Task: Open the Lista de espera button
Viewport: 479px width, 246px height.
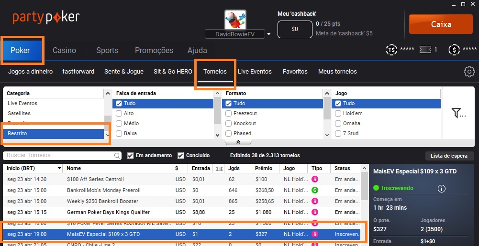Action: coord(449,156)
